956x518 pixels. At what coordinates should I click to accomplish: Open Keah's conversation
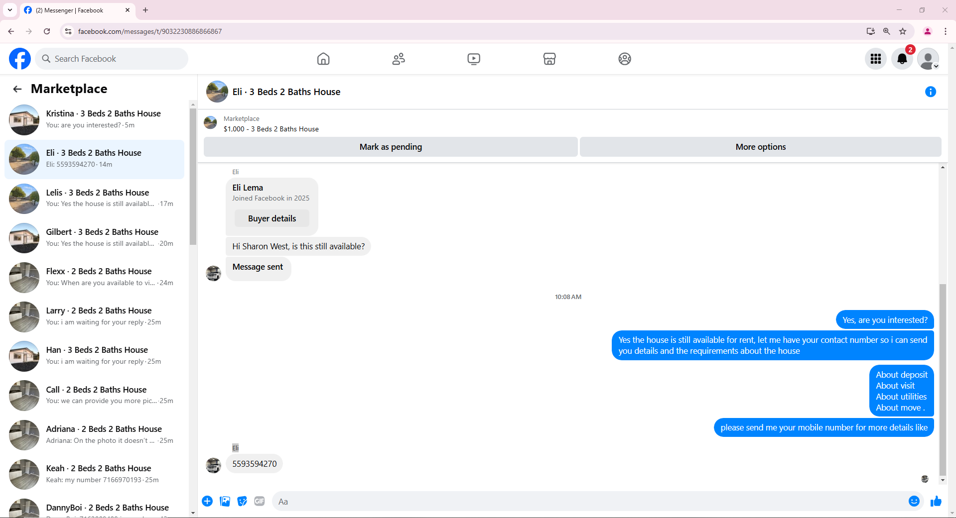95,474
